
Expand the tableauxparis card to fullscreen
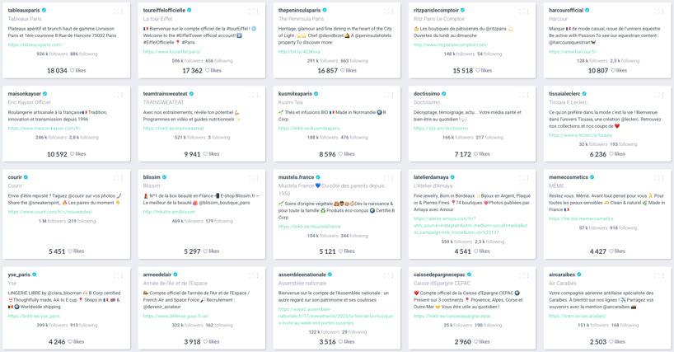116,12
